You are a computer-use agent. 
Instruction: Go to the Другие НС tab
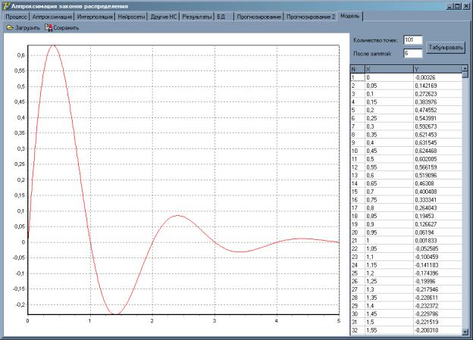pos(164,17)
